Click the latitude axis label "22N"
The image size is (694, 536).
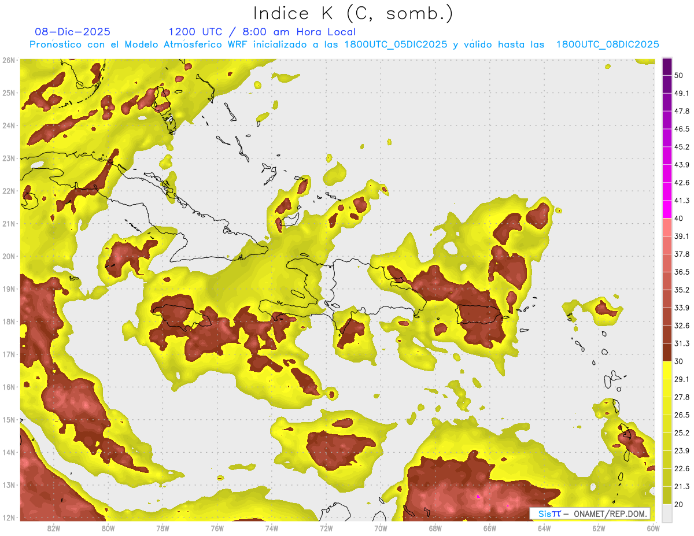click(9, 191)
